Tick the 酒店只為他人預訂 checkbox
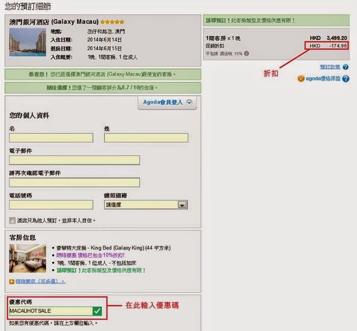The image size is (357, 331). (x=12, y=220)
